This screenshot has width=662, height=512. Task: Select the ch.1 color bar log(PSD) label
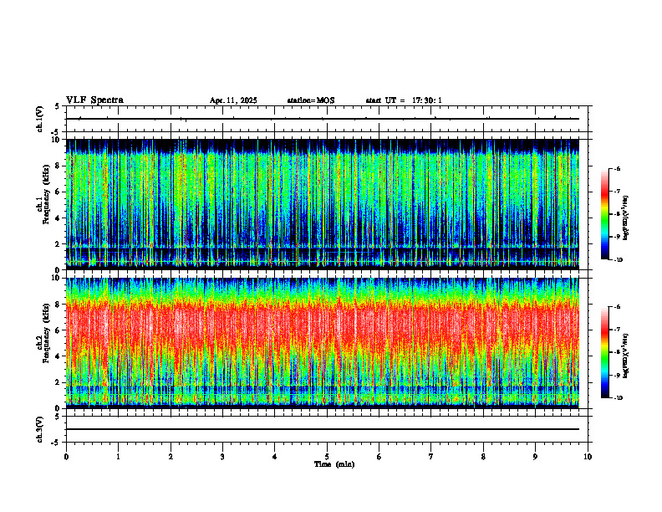[x=625, y=218]
